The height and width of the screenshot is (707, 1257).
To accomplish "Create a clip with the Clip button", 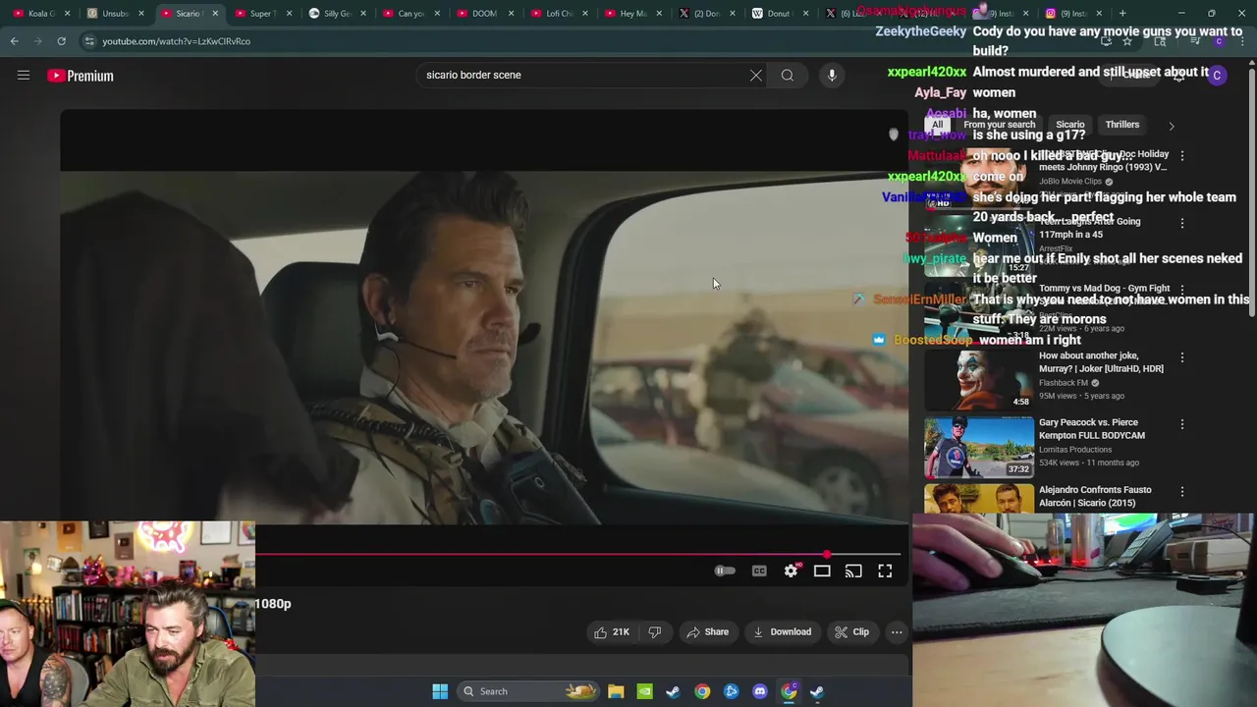I will coord(851,632).
